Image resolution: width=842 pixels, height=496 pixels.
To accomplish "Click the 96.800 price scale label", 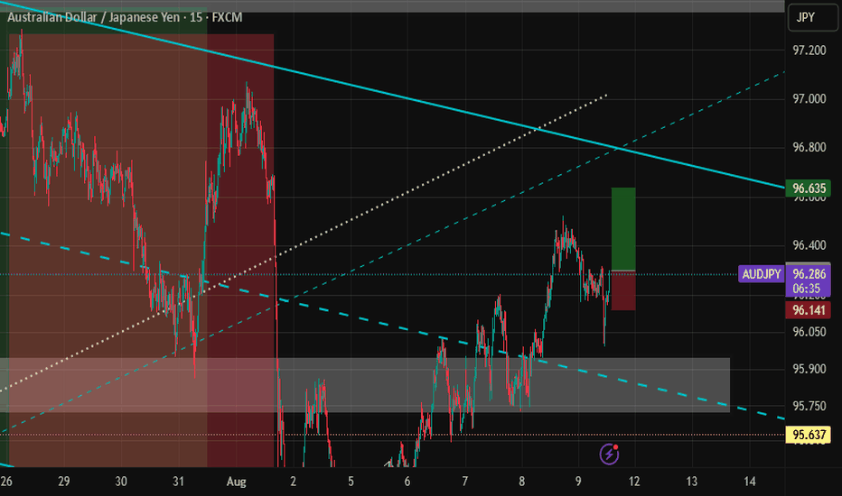I will point(809,147).
